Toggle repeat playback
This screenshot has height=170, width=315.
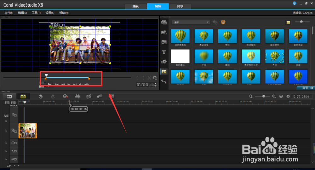coord(81,85)
